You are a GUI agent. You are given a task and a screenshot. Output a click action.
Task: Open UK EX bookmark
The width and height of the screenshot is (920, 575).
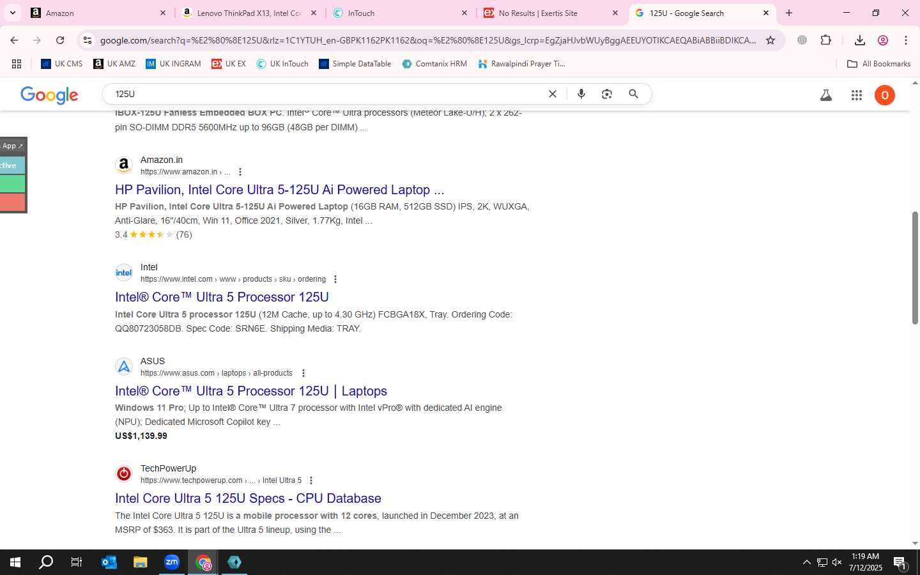(229, 64)
